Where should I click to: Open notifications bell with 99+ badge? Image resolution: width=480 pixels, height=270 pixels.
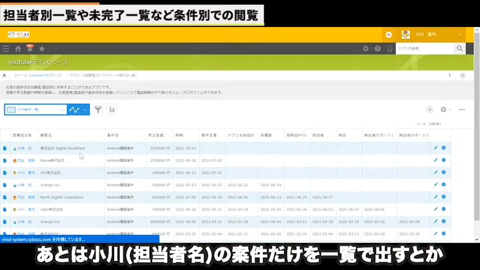30,48
